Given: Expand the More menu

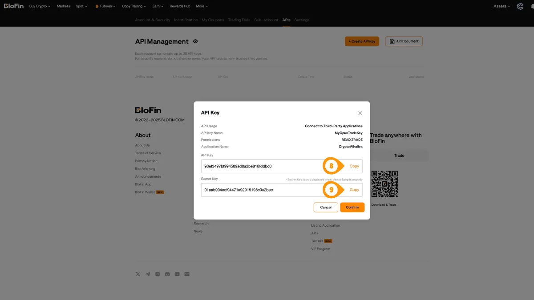Looking at the screenshot, I should [x=202, y=6].
